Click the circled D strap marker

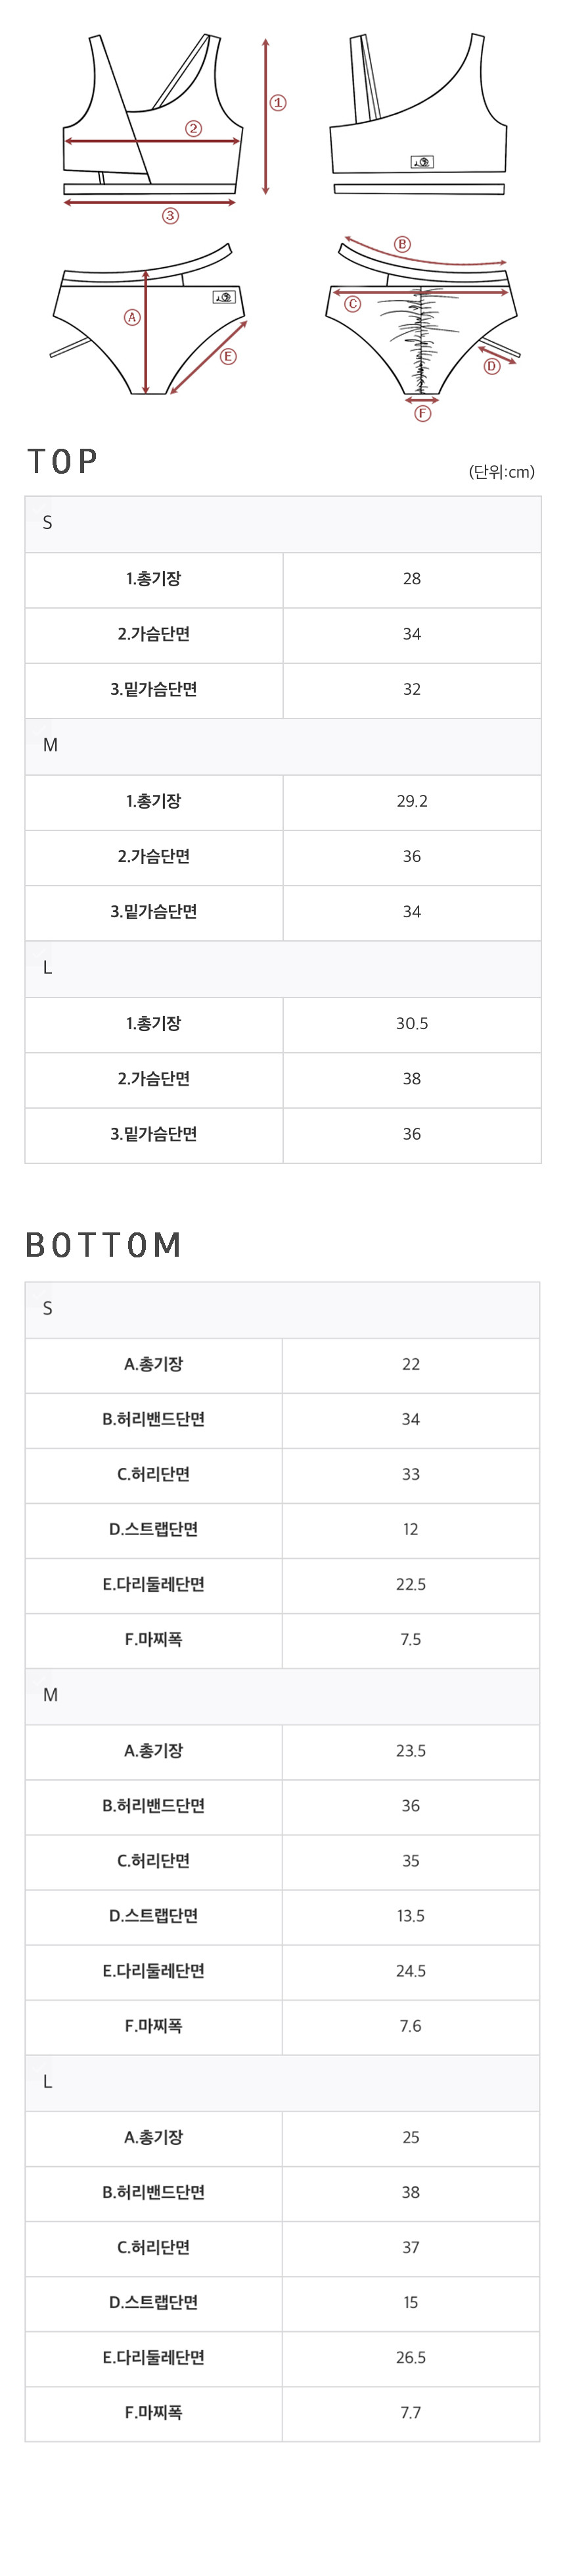(x=491, y=366)
